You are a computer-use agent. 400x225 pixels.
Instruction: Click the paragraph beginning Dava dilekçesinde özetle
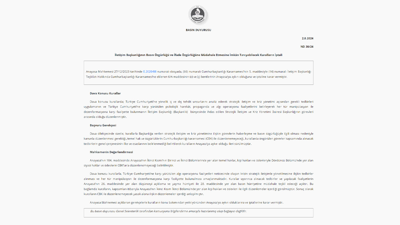pyautogui.click(x=198, y=139)
